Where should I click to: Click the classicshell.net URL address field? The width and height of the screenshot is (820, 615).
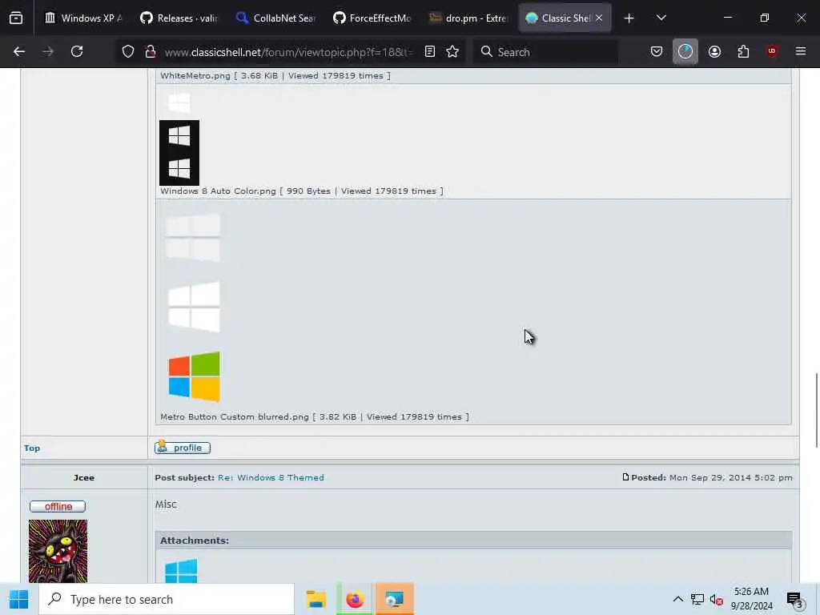[288, 52]
